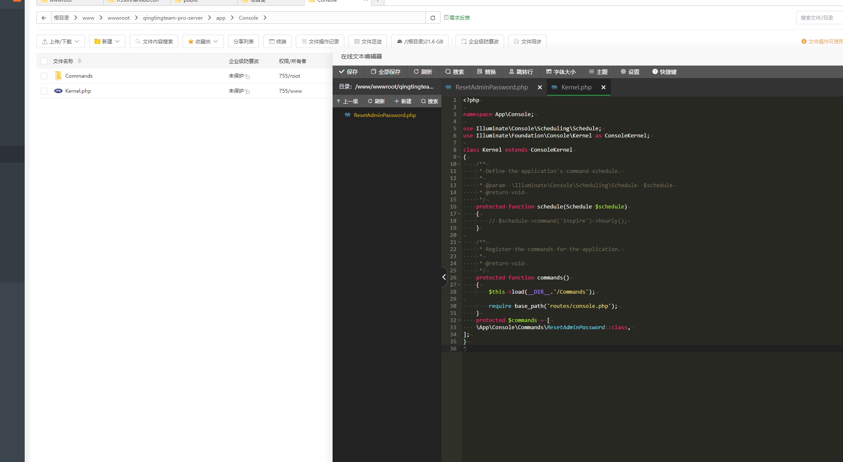The width and height of the screenshot is (843, 462).
Task: Open the 需求反馈 feedback link
Action: coord(457,18)
